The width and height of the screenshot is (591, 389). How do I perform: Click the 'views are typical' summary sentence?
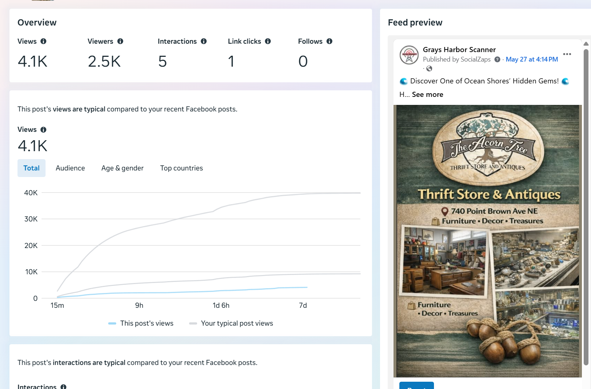click(x=128, y=109)
